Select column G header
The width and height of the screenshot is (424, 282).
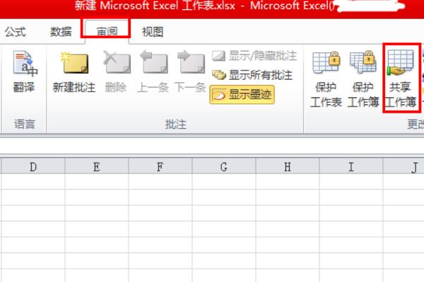tap(223, 166)
